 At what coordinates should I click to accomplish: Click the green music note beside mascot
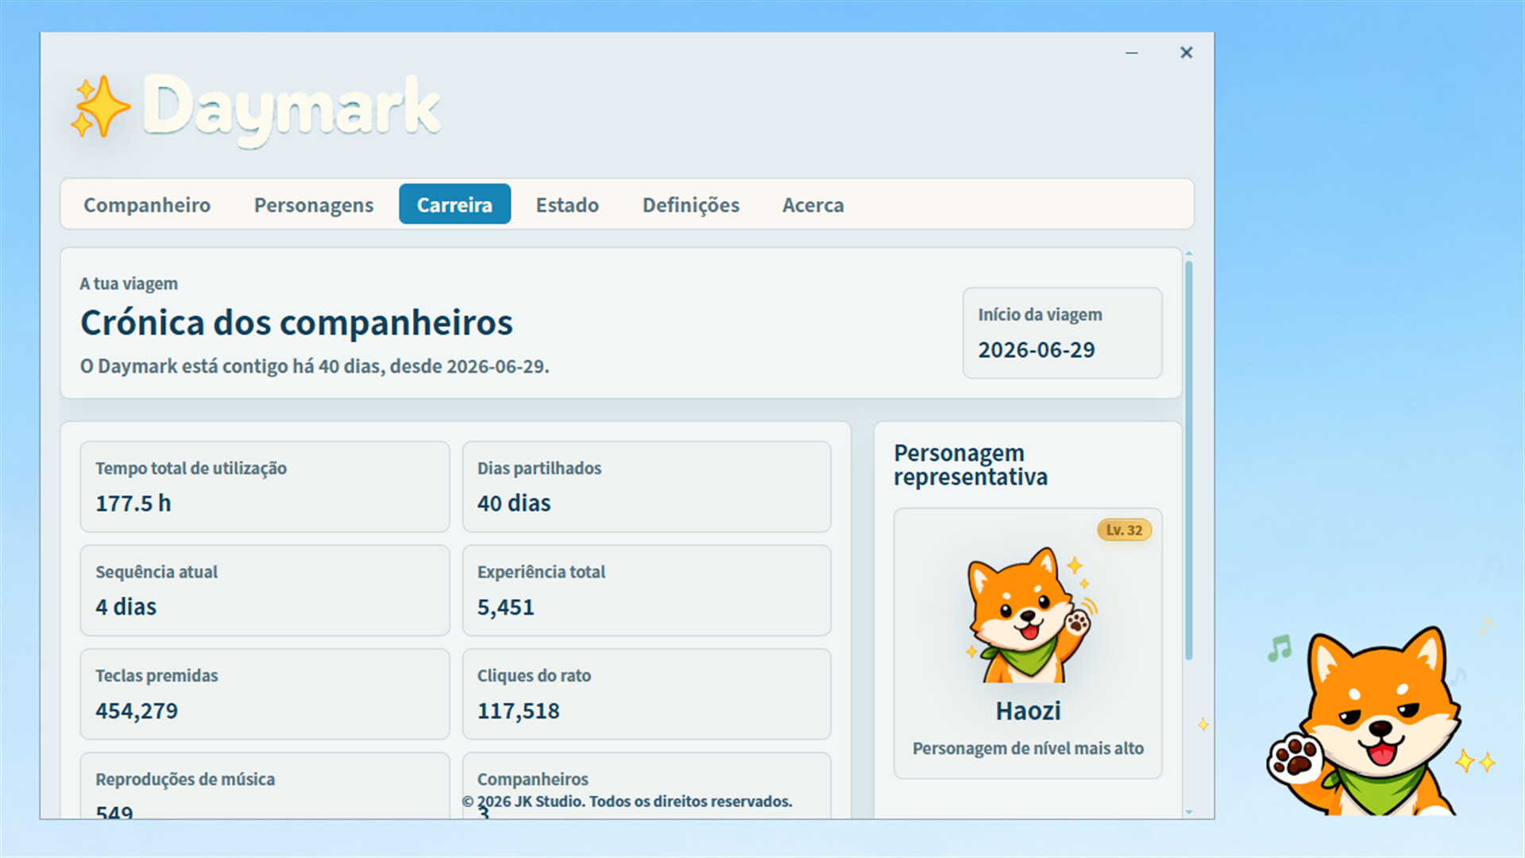pyautogui.click(x=1280, y=648)
